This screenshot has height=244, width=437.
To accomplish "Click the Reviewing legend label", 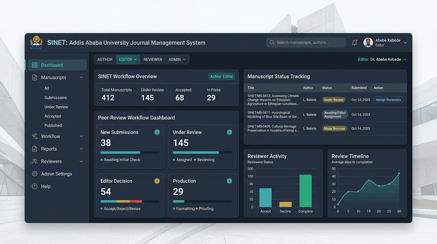I will tap(206, 160).
